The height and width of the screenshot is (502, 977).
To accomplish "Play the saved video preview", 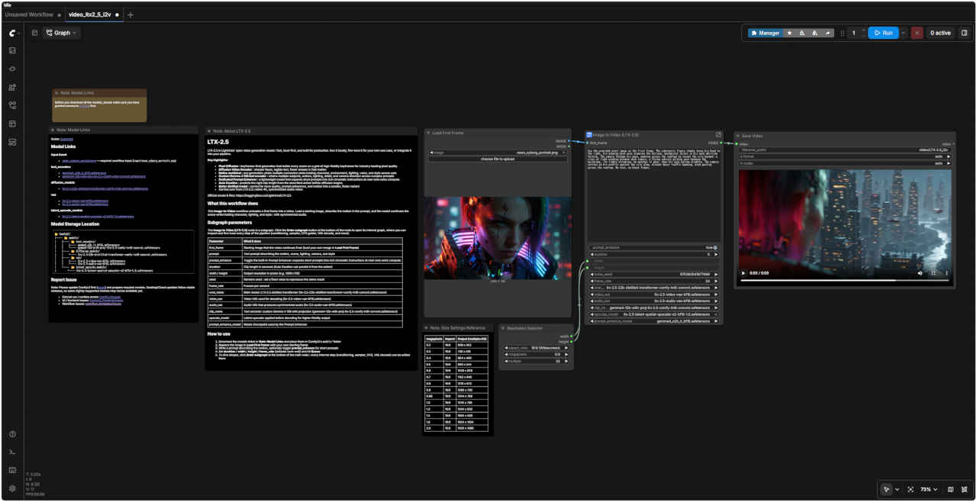I will (x=743, y=273).
